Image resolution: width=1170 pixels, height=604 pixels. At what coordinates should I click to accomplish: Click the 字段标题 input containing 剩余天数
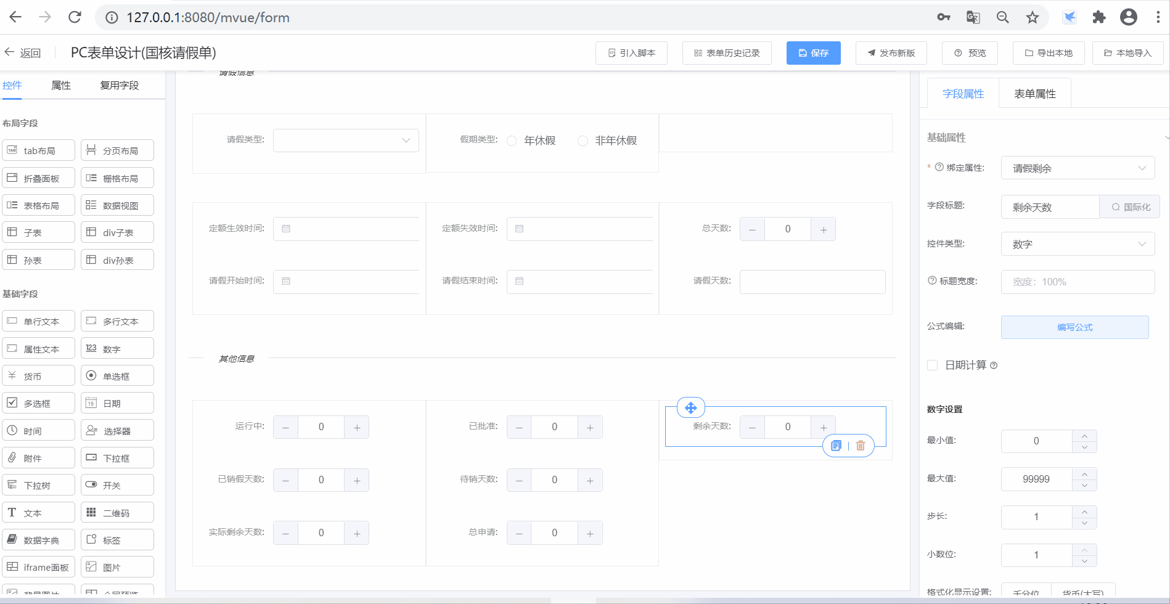[1050, 207]
